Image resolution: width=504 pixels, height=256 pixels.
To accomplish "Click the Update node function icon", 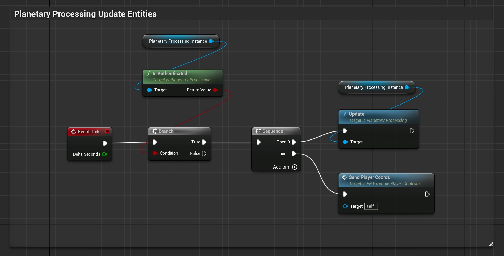I will pos(345,114).
